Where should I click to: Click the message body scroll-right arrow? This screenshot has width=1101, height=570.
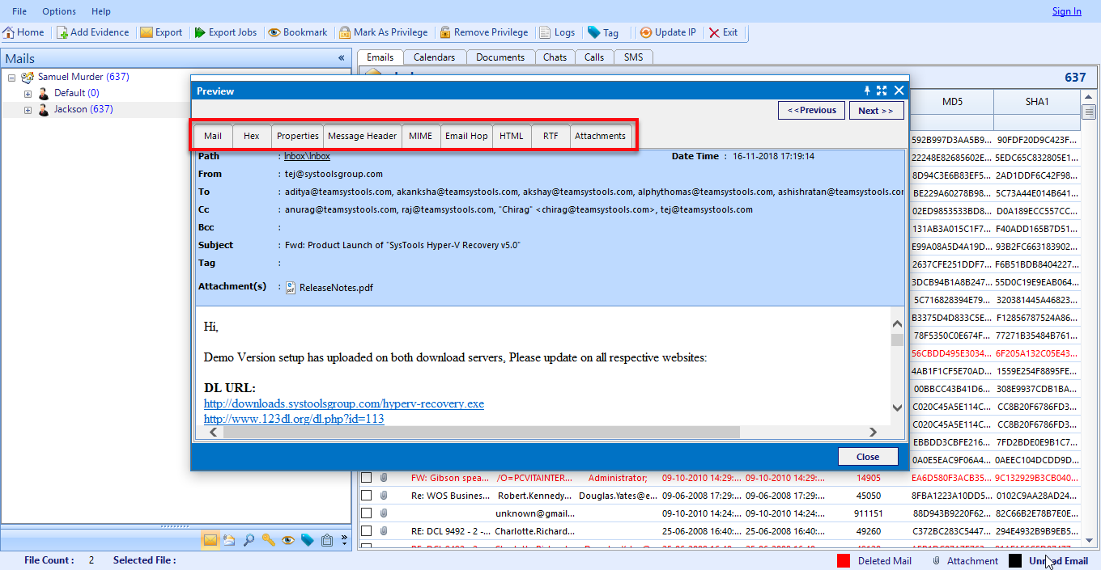click(x=874, y=433)
